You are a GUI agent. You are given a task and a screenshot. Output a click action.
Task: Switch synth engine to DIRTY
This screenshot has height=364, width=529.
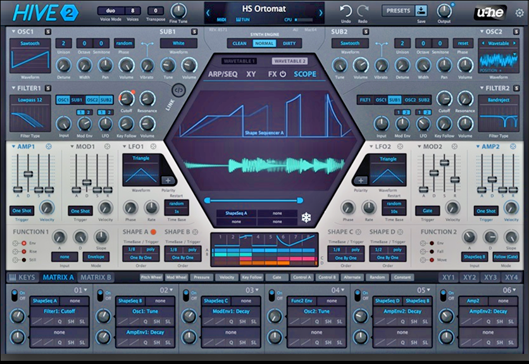[x=289, y=44]
